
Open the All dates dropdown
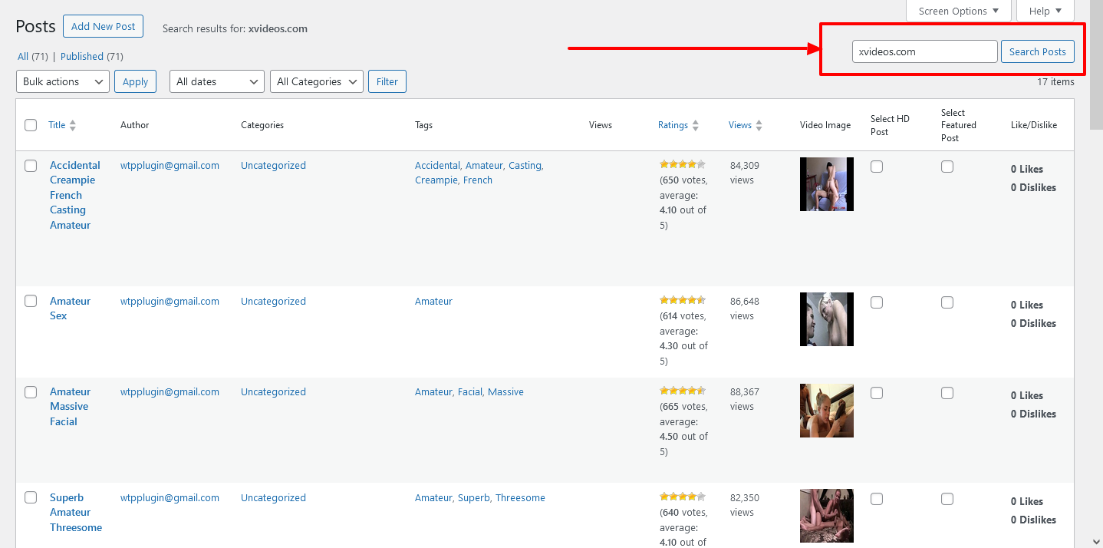[x=216, y=81]
